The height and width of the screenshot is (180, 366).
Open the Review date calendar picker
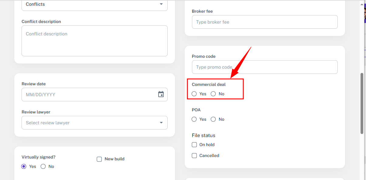pyautogui.click(x=161, y=94)
